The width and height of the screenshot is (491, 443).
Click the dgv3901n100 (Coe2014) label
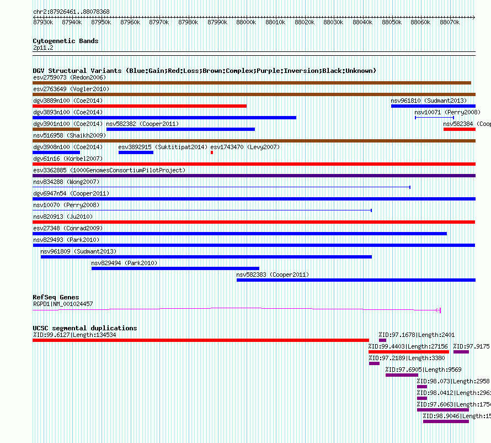(68, 124)
